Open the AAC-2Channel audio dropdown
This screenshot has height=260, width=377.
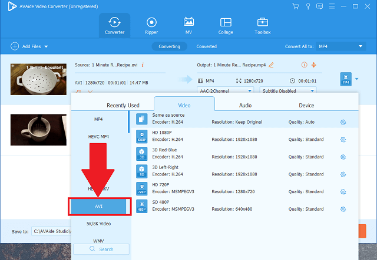(x=225, y=90)
